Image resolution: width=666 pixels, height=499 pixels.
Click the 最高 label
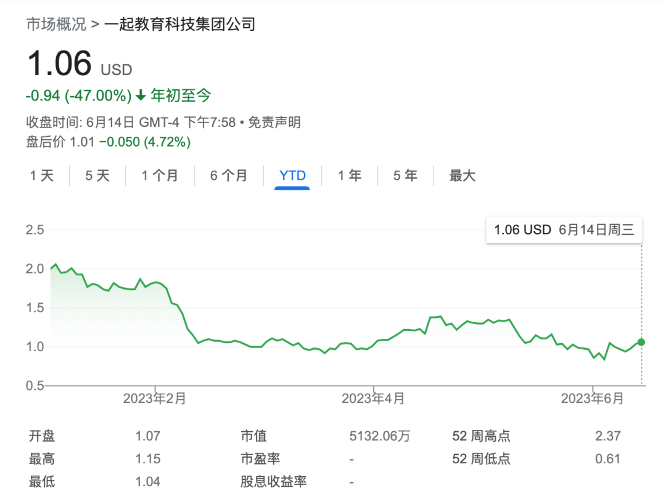point(42,459)
